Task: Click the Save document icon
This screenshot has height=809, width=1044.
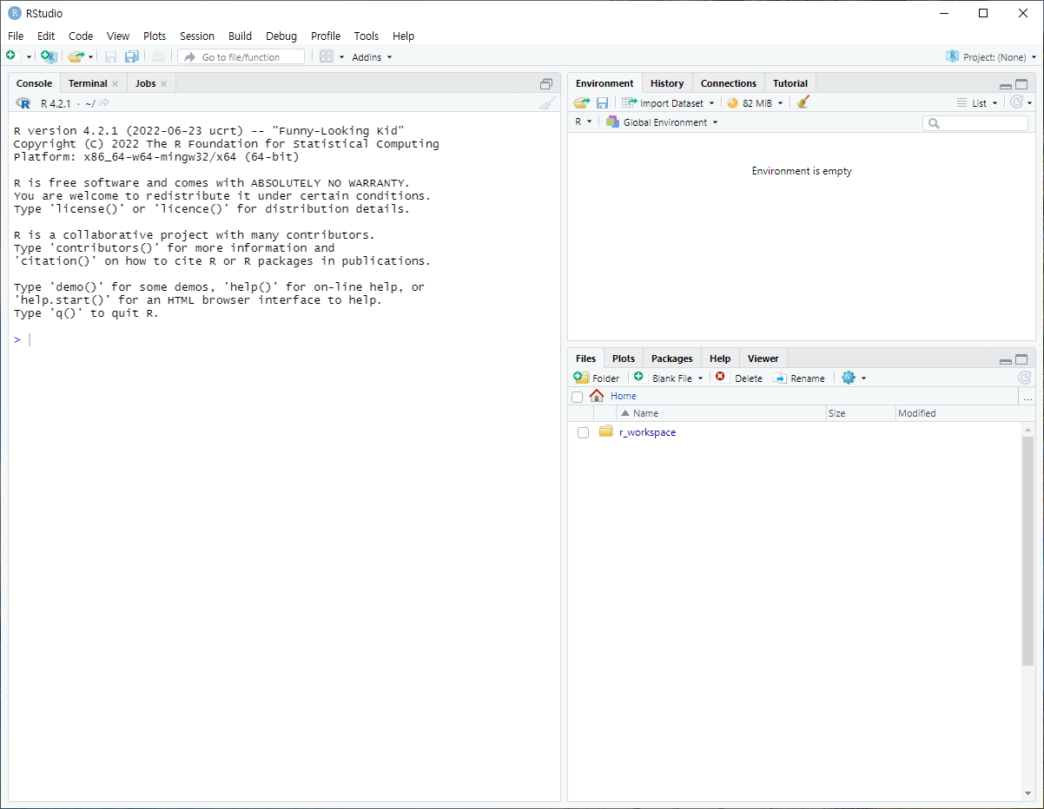Action: click(x=110, y=56)
